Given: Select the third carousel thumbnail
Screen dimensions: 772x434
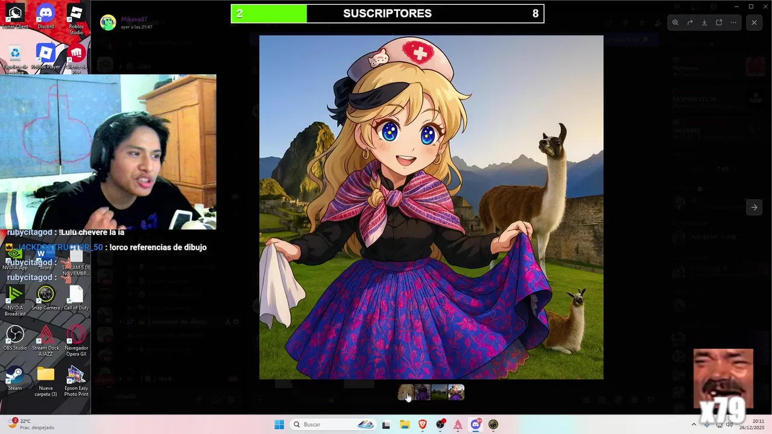Looking at the screenshot, I should pyautogui.click(x=440, y=392).
